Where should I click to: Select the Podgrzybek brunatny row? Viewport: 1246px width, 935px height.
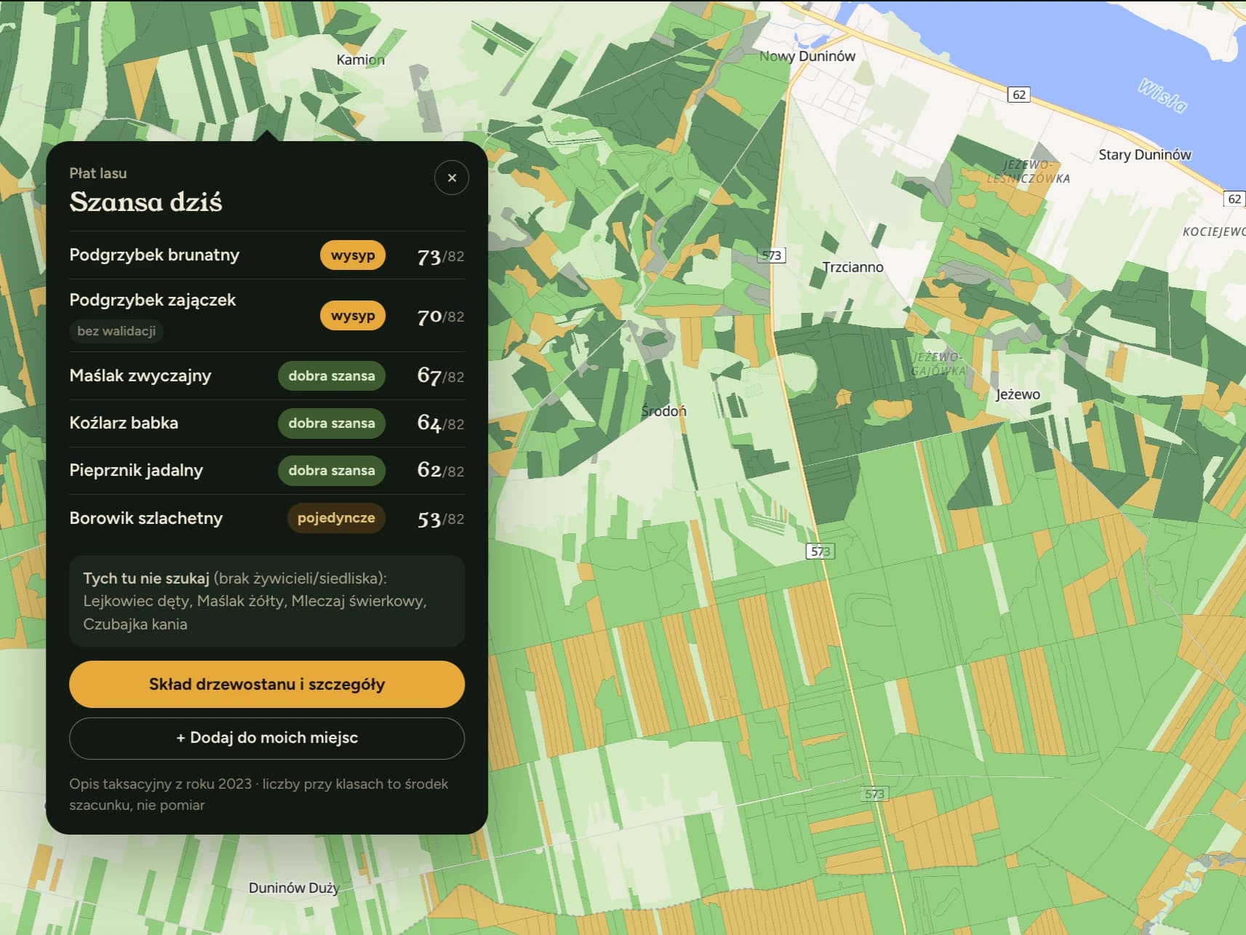tap(267, 255)
